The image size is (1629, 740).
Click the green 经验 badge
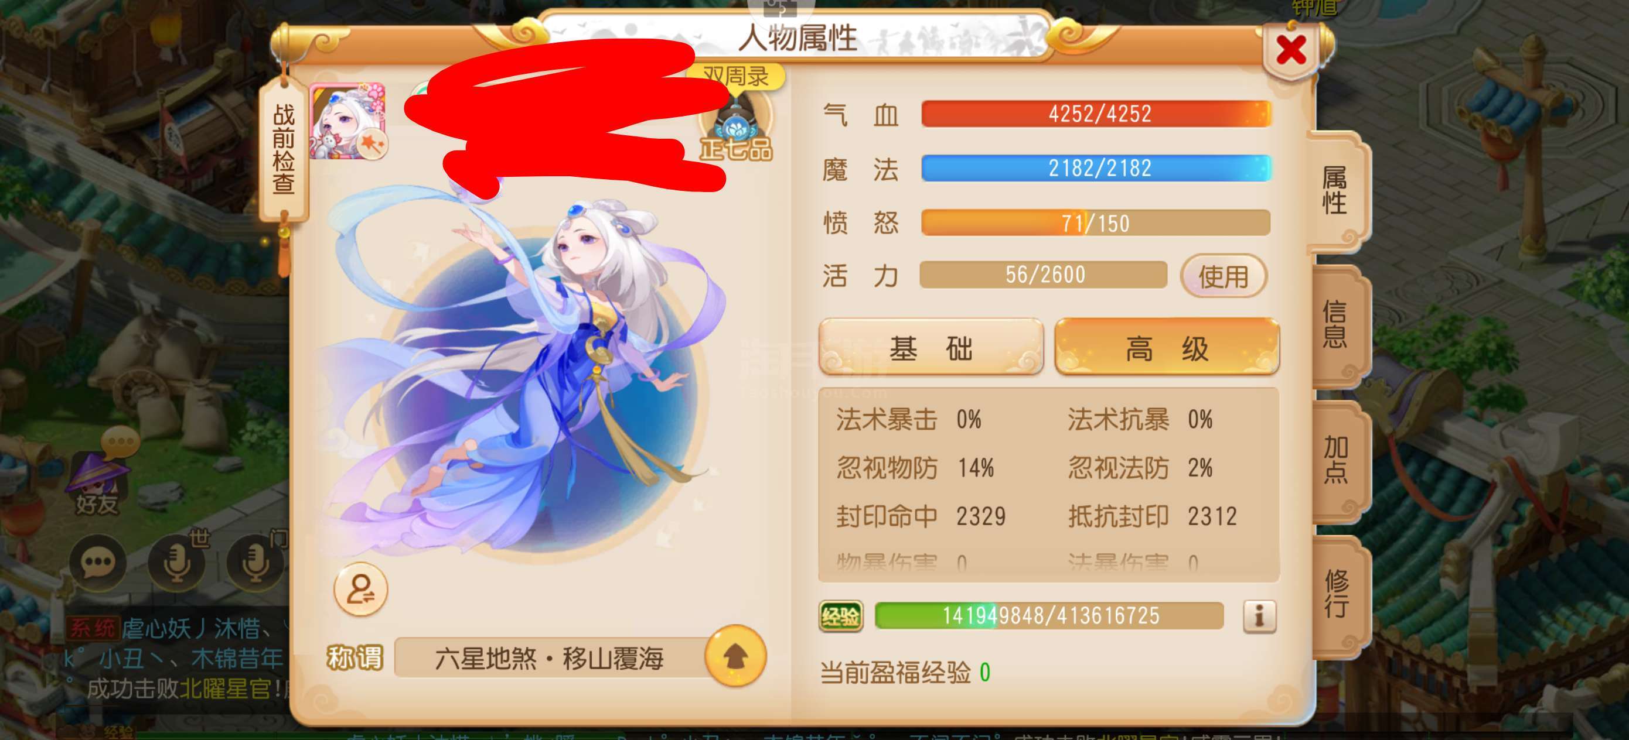point(841,615)
